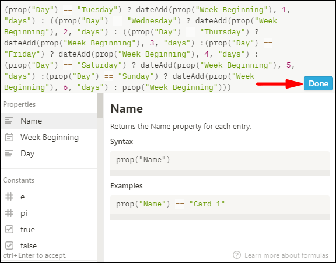Image resolution: width=336 pixels, height=263 pixels.
Task: Click the hash icon beside pi
Action: pos(9,213)
